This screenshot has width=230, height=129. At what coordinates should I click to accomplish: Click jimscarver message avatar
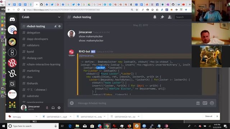[x=71, y=34]
